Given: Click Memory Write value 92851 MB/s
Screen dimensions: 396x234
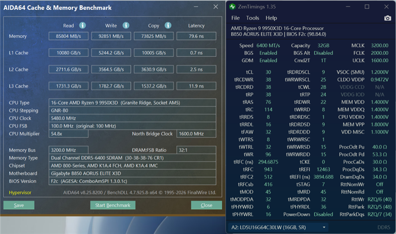Looking at the screenshot, I should [111, 36].
